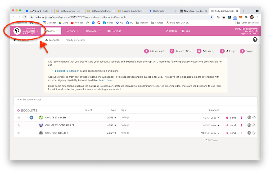Screen dimensions: 271x173
Task: Open the MetaMask fox extension
Action: tap(241, 17)
